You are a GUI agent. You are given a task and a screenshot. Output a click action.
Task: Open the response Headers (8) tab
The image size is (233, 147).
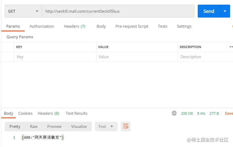[48, 113]
